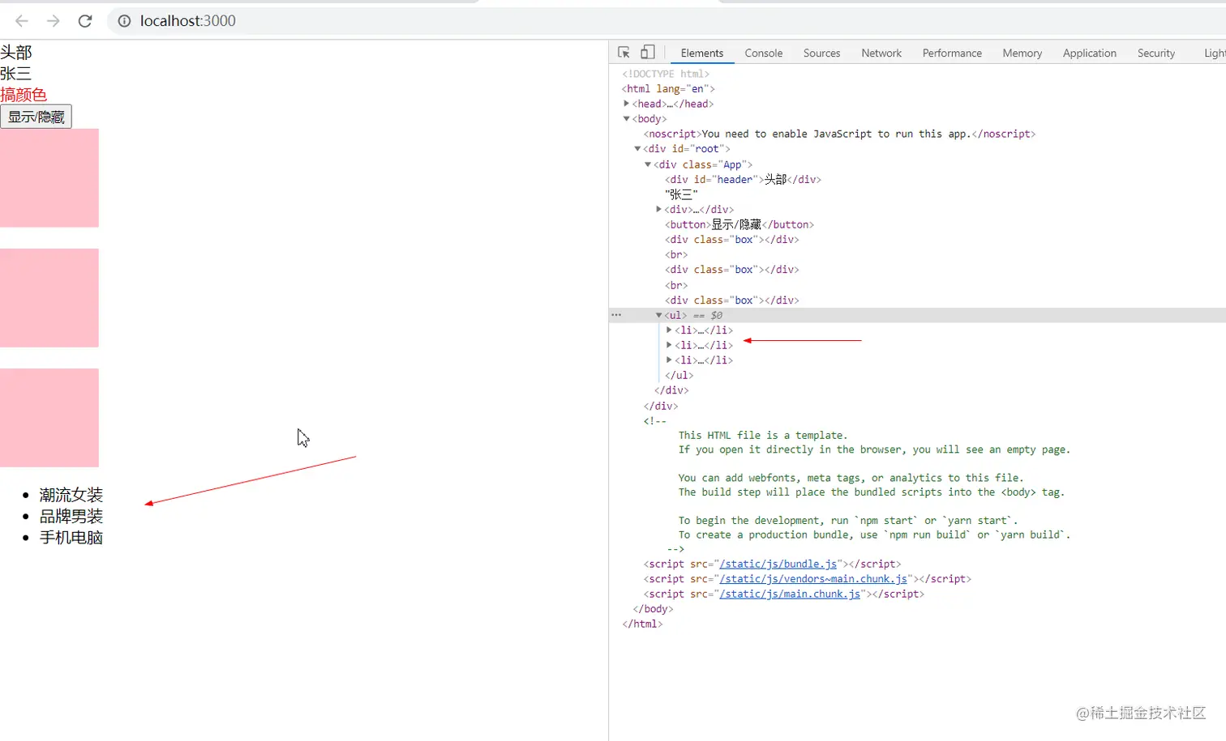Click the 显示/隐藏 button on page

point(36,117)
